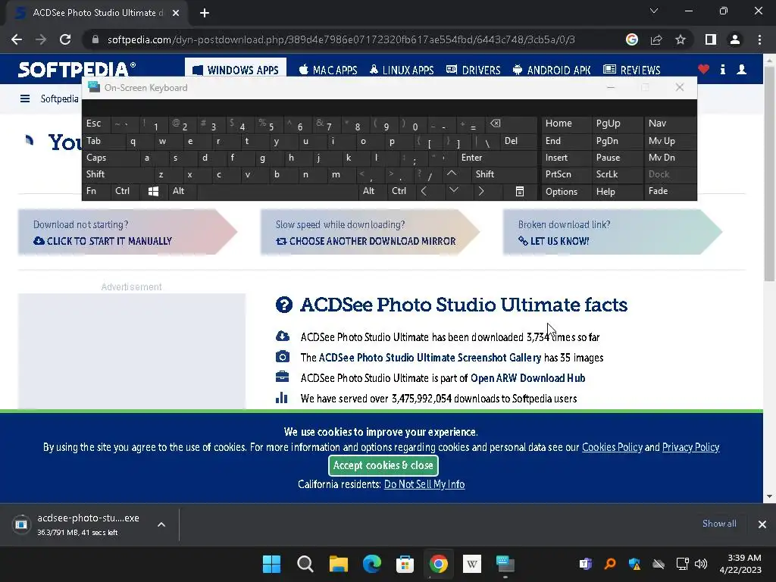Click the Options key on keyboard
776x582 pixels.
pyautogui.click(x=565, y=192)
